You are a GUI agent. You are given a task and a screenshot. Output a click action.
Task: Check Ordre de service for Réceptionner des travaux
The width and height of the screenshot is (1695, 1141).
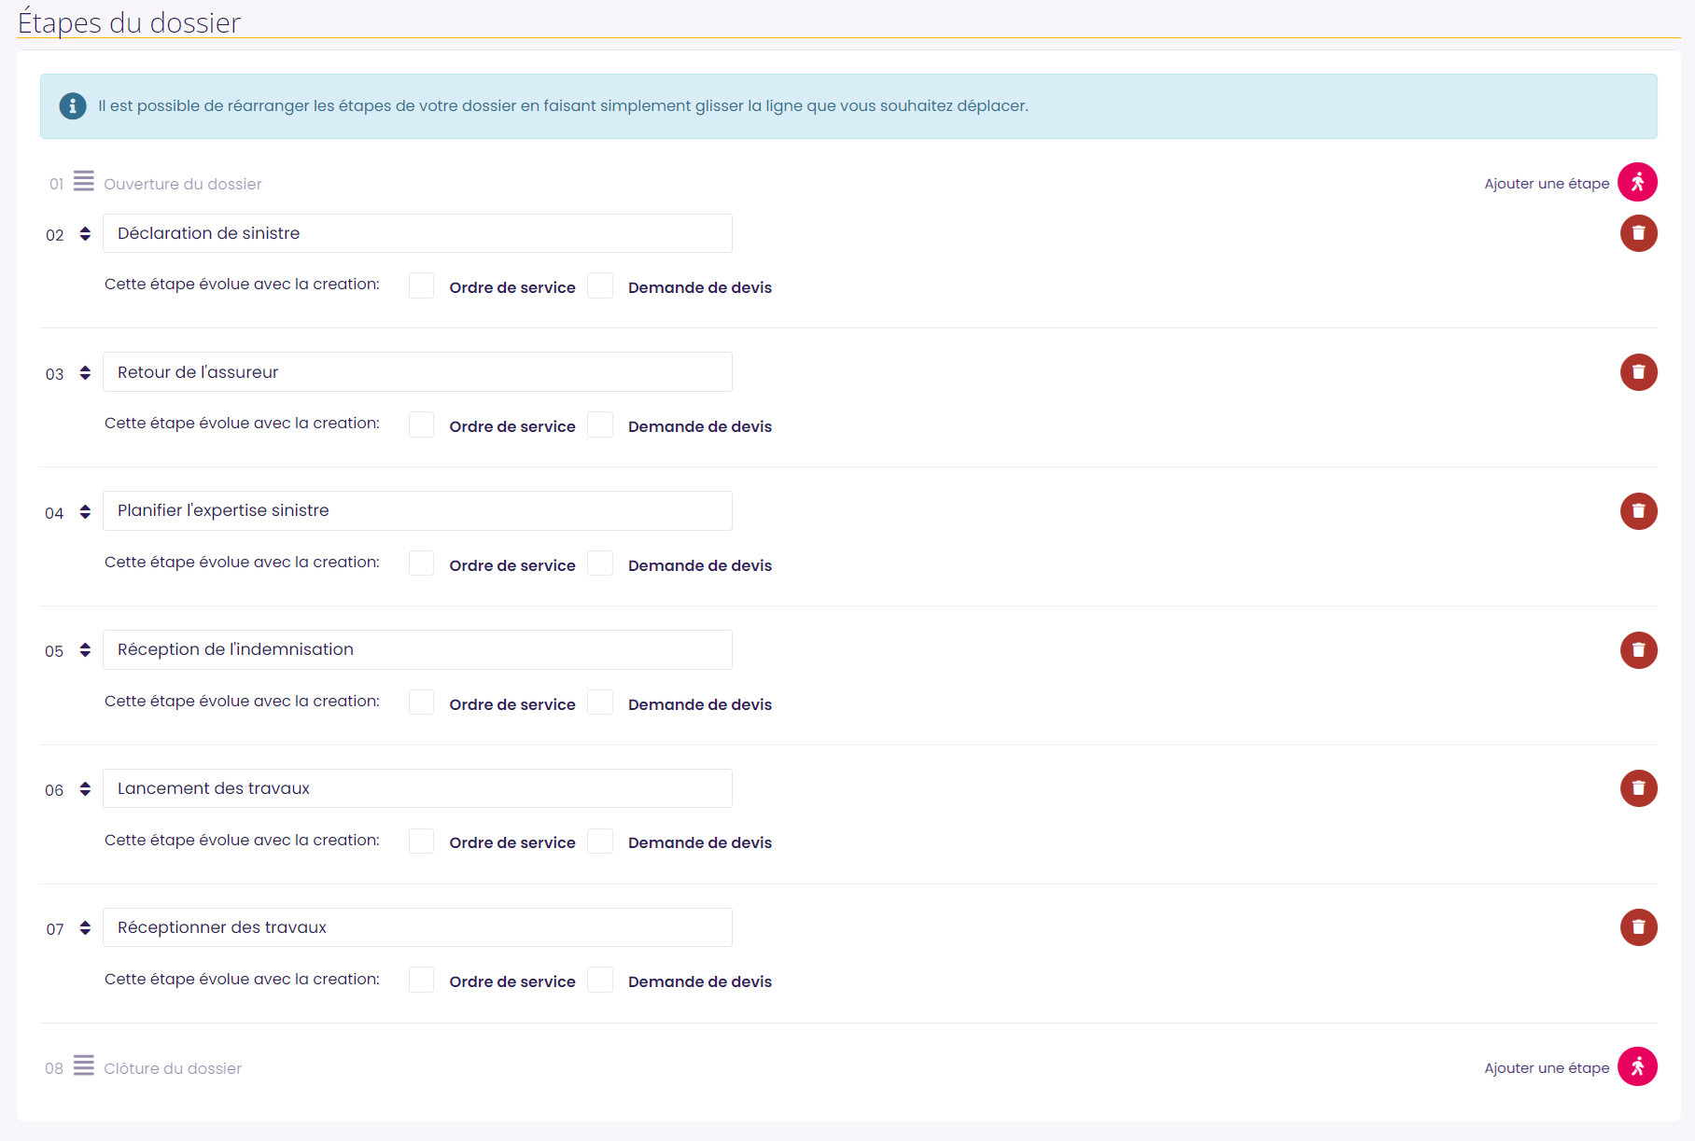421,980
